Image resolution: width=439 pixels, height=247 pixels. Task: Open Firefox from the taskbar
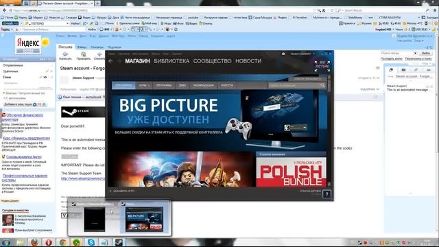(x=34, y=242)
